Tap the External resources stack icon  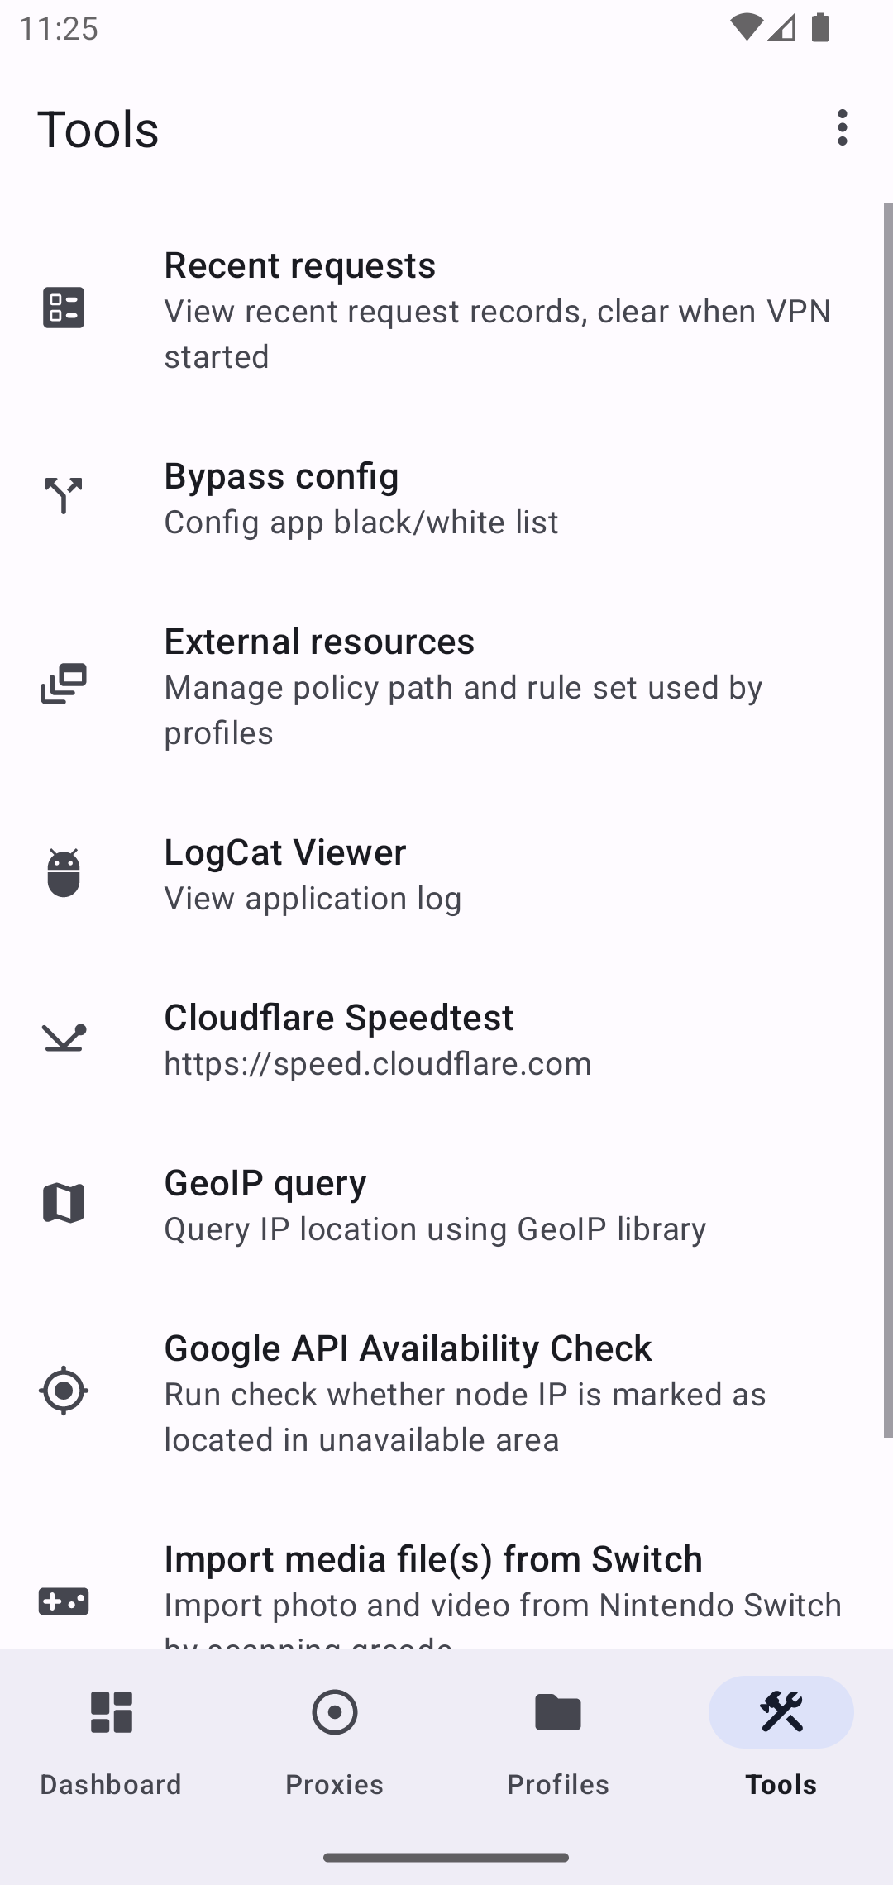tap(64, 685)
